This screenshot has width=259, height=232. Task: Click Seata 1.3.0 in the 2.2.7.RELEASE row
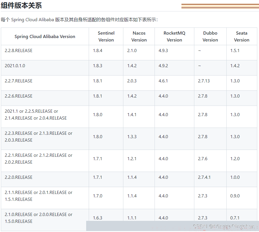tap(235, 81)
